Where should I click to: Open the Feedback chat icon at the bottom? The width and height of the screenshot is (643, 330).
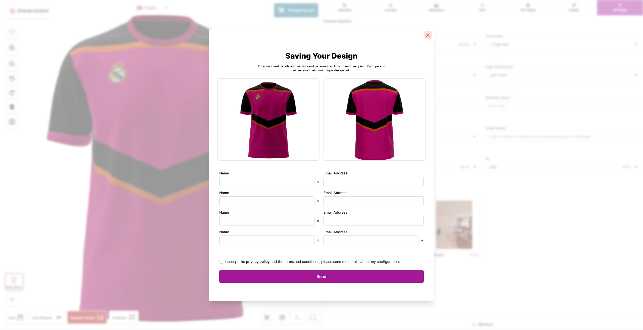(132, 317)
